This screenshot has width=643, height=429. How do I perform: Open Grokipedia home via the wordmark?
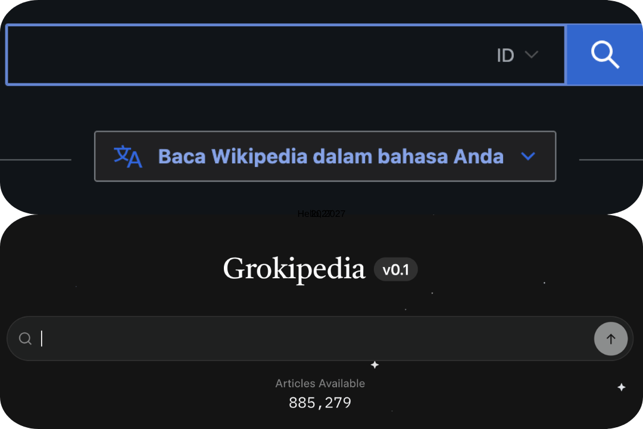[294, 268]
